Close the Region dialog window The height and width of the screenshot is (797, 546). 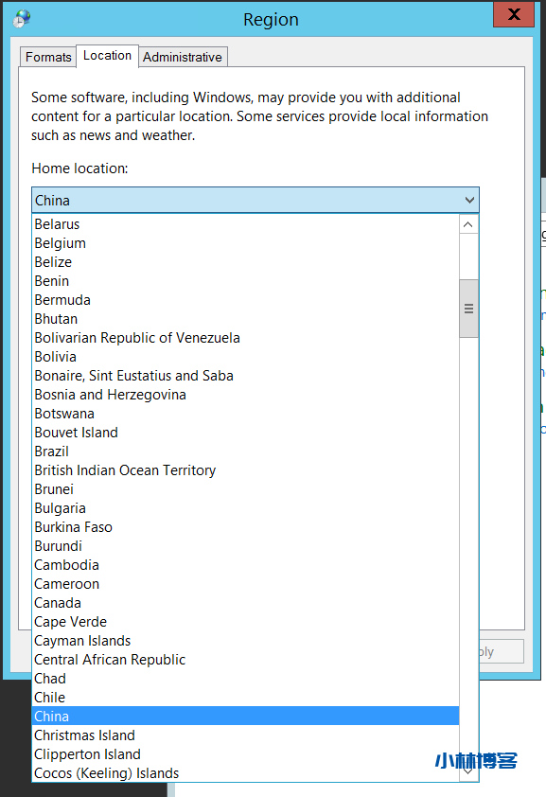[x=514, y=14]
